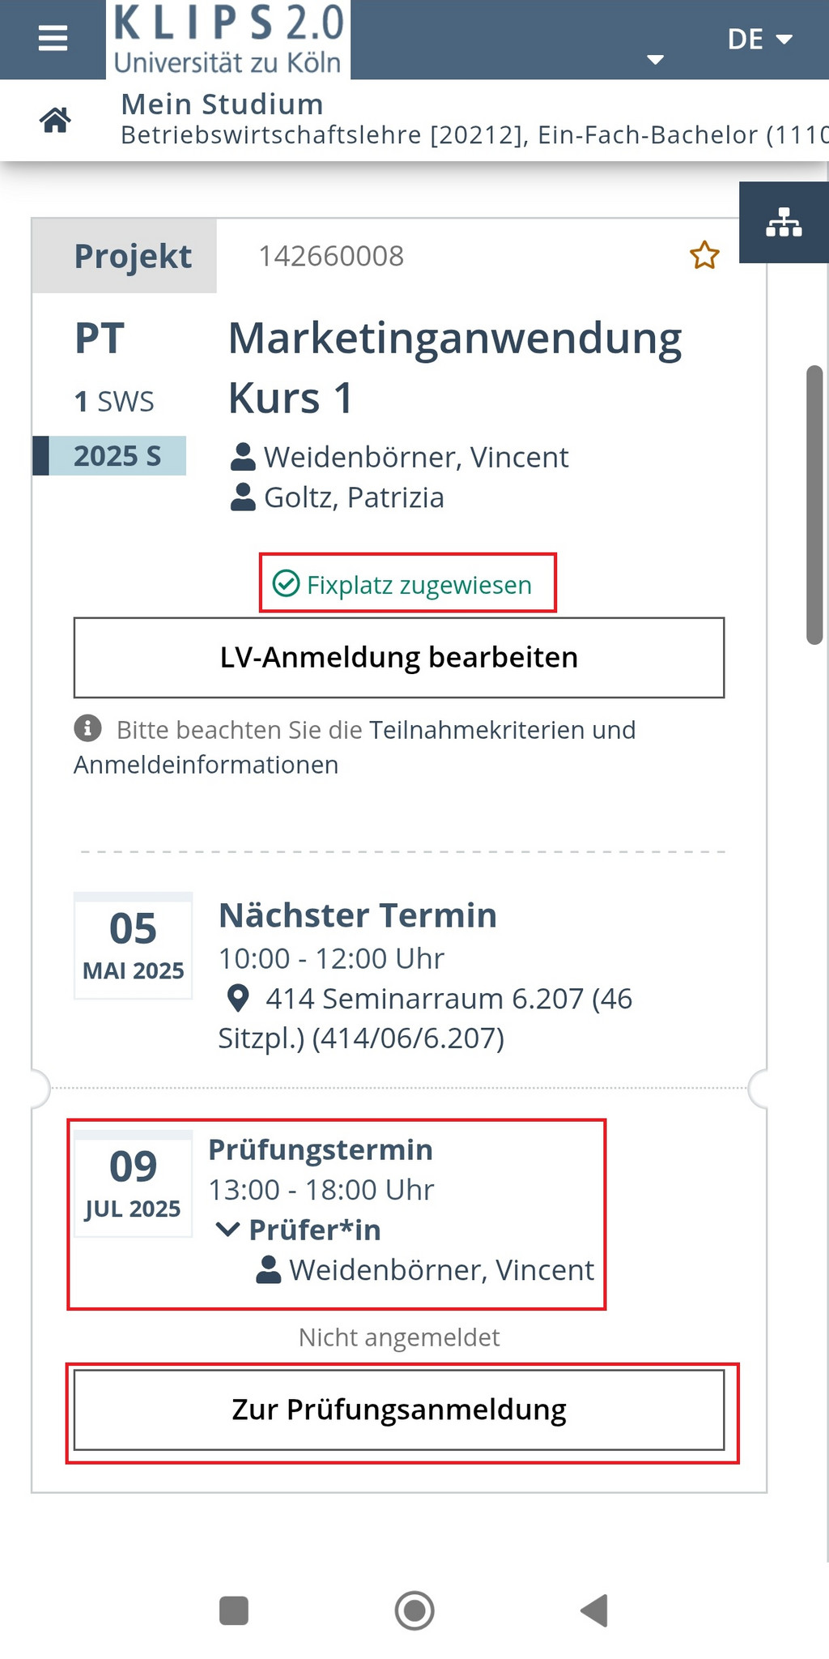
Task: Go to the home icon
Action: 55,121
